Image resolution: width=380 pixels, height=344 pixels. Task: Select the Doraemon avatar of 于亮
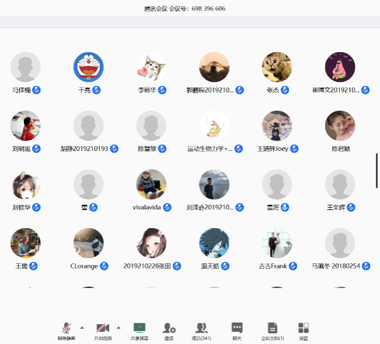pyautogui.click(x=88, y=67)
